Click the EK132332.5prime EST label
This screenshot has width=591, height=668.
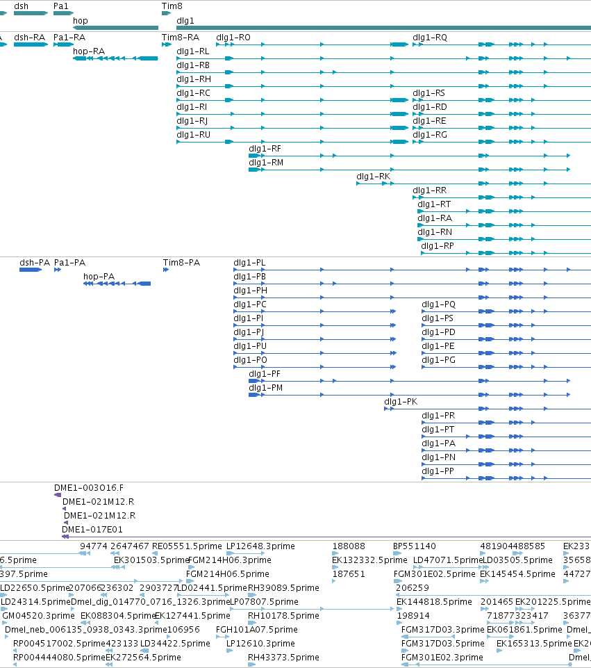(369, 560)
